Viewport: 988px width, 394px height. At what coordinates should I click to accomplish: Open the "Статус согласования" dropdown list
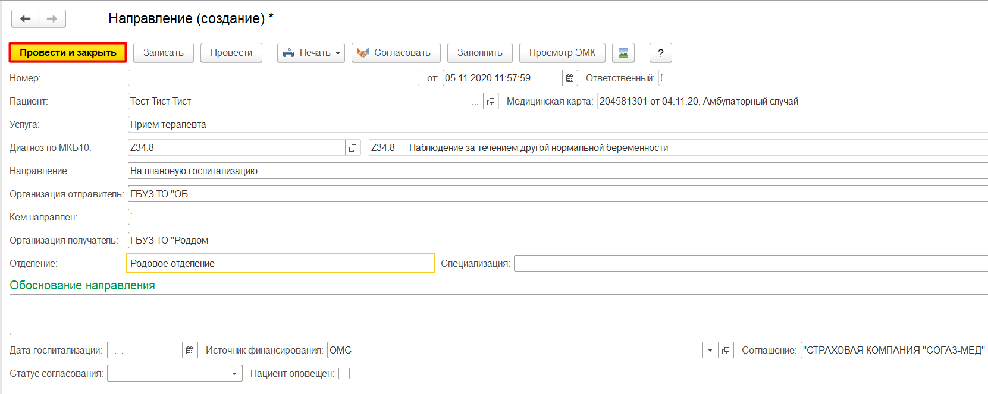click(x=234, y=374)
